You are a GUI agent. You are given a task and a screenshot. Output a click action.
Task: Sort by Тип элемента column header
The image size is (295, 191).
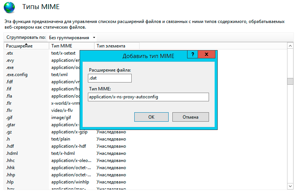pyautogui.click(x=117, y=46)
